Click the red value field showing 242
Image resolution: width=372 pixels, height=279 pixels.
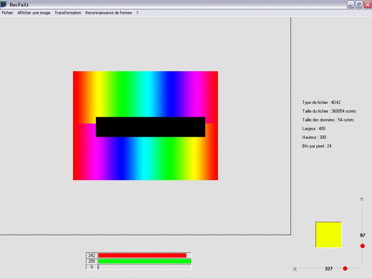click(x=92, y=255)
